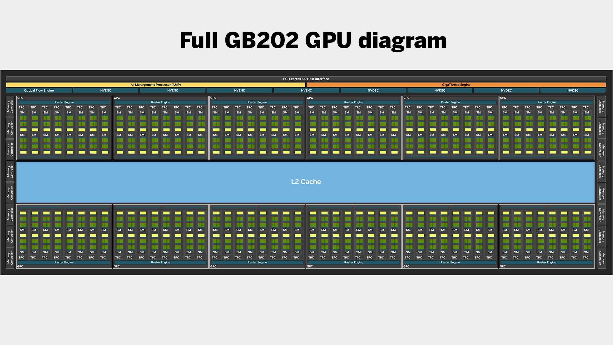The image size is (613, 345).
Task: Click the top-left GPC block
Action: tap(64, 127)
